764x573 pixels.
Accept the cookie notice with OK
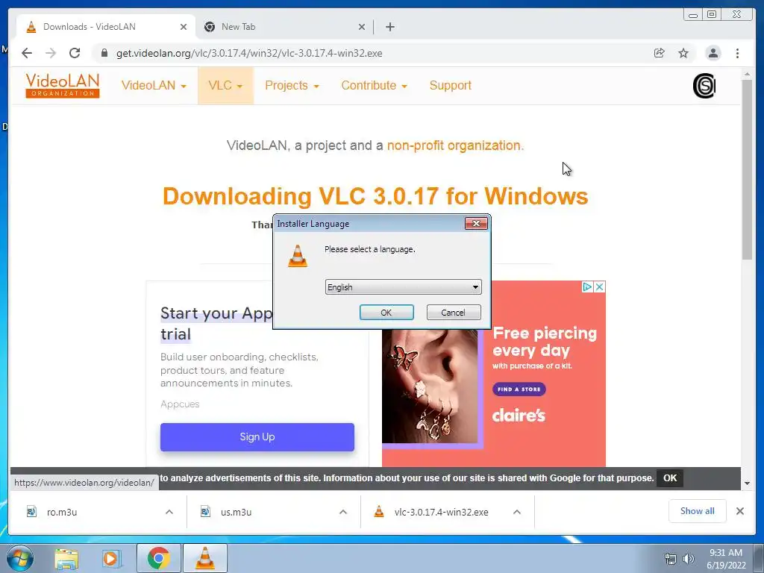pos(670,478)
